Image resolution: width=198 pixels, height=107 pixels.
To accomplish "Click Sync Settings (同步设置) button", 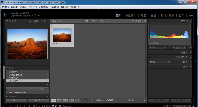I will click(181, 100).
